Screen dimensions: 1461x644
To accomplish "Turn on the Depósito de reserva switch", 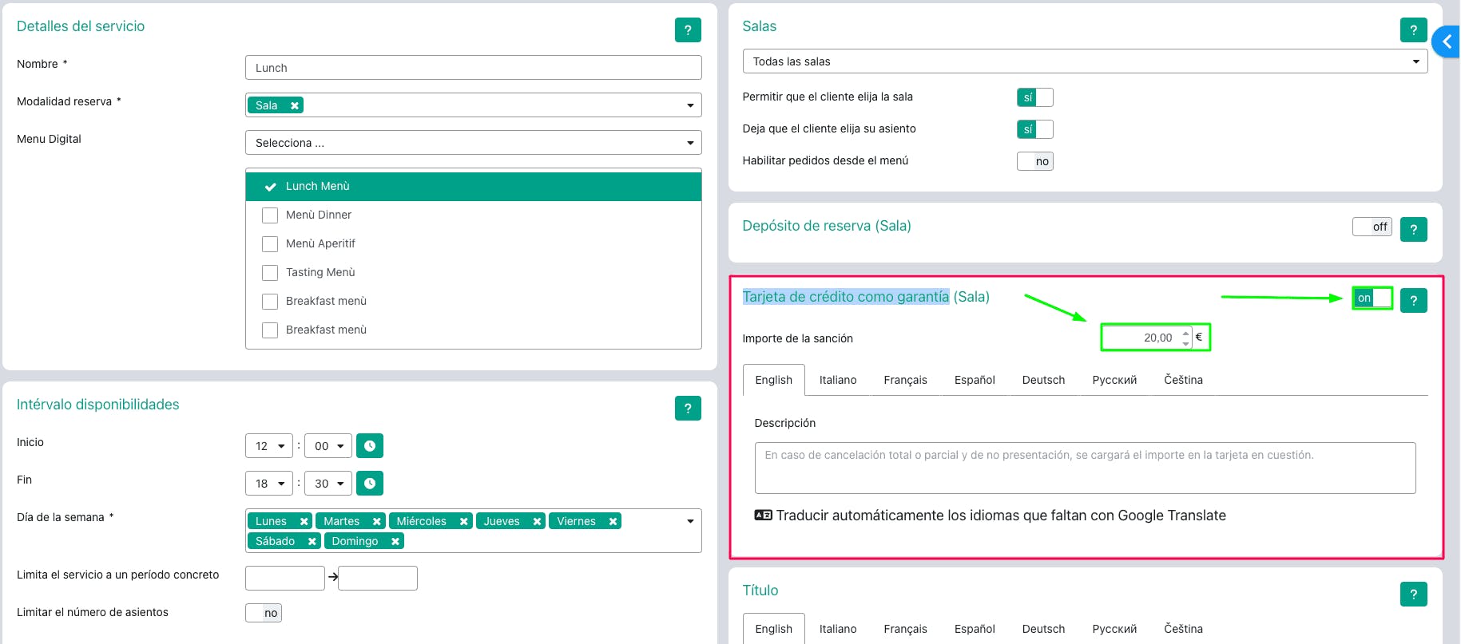I will pos(1372,227).
